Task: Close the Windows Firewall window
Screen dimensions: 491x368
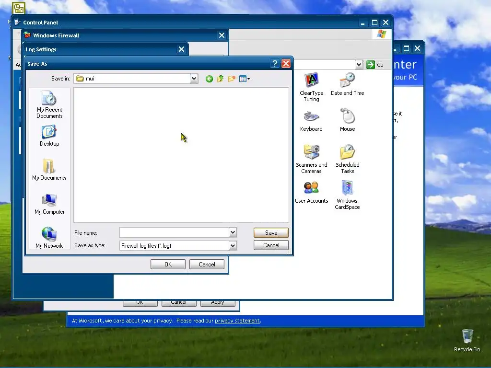Action: pyautogui.click(x=222, y=35)
